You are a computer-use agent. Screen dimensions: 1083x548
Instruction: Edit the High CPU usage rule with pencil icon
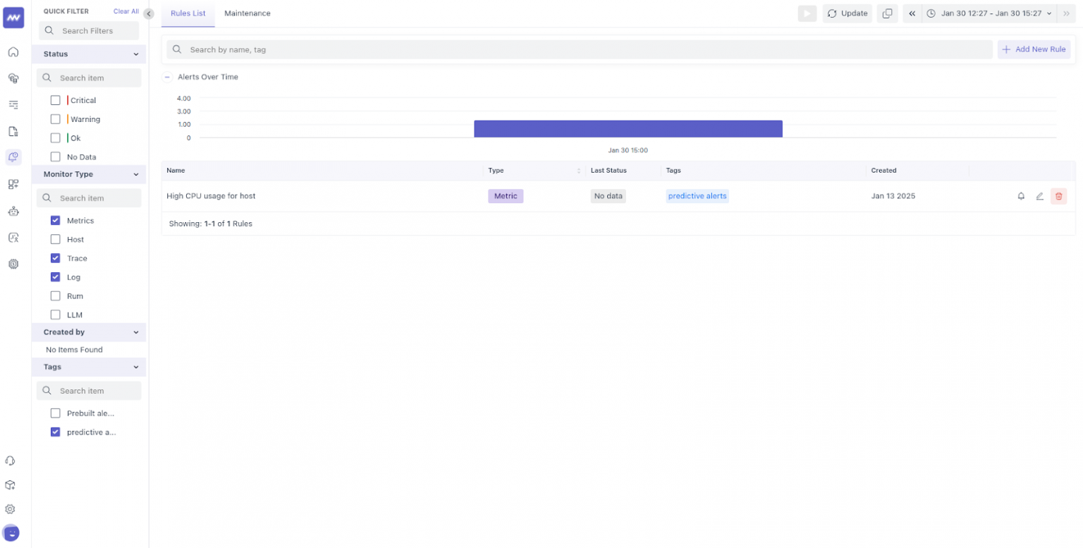pyautogui.click(x=1039, y=196)
